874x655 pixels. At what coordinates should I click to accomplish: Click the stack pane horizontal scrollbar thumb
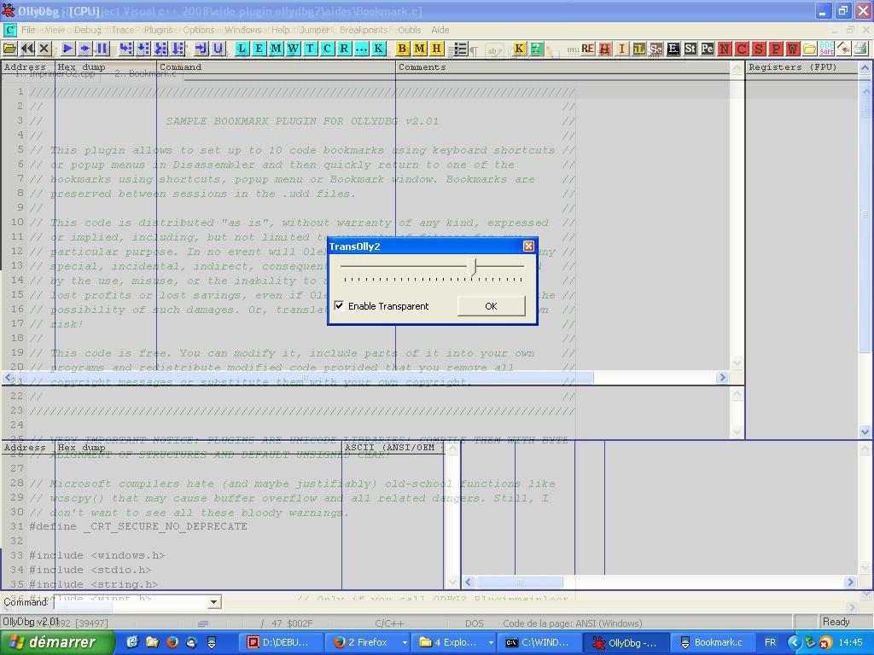[520, 582]
